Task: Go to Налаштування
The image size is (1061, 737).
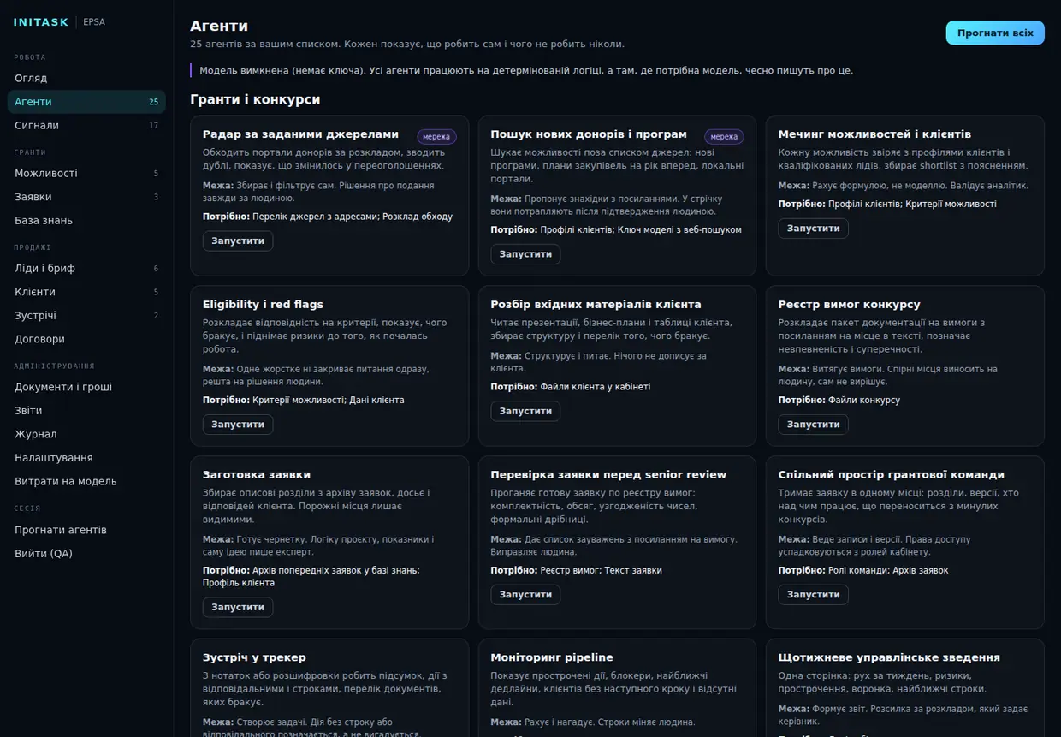Action: pyautogui.click(x=86, y=458)
